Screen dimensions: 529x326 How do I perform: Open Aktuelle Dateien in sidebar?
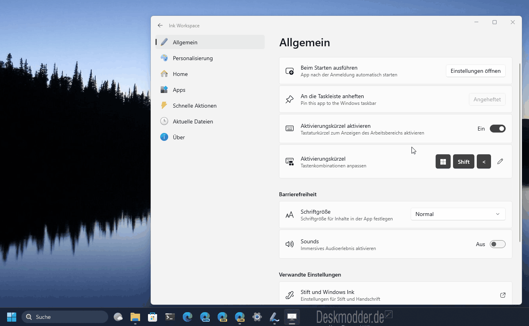tap(210, 121)
